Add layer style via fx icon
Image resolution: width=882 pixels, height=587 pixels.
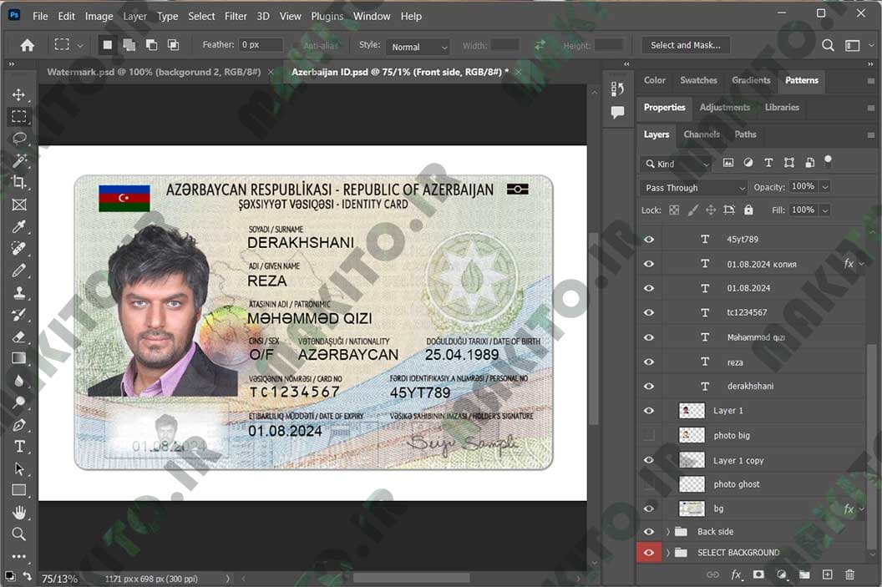pyautogui.click(x=736, y=574)
